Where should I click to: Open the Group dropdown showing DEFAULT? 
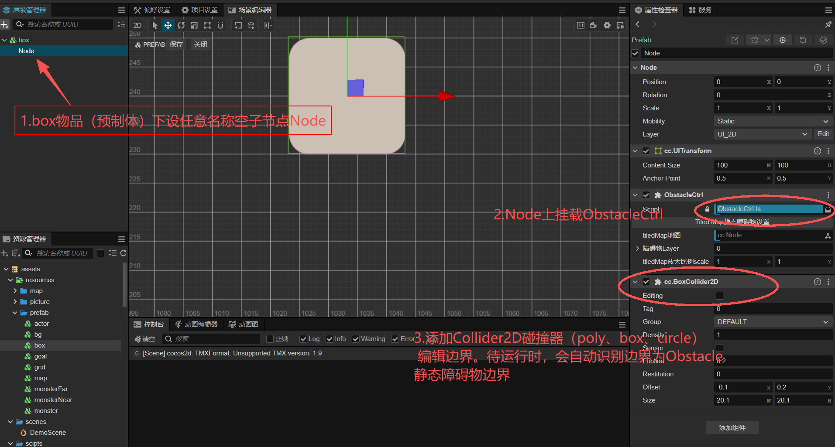(x=772, y=322)
